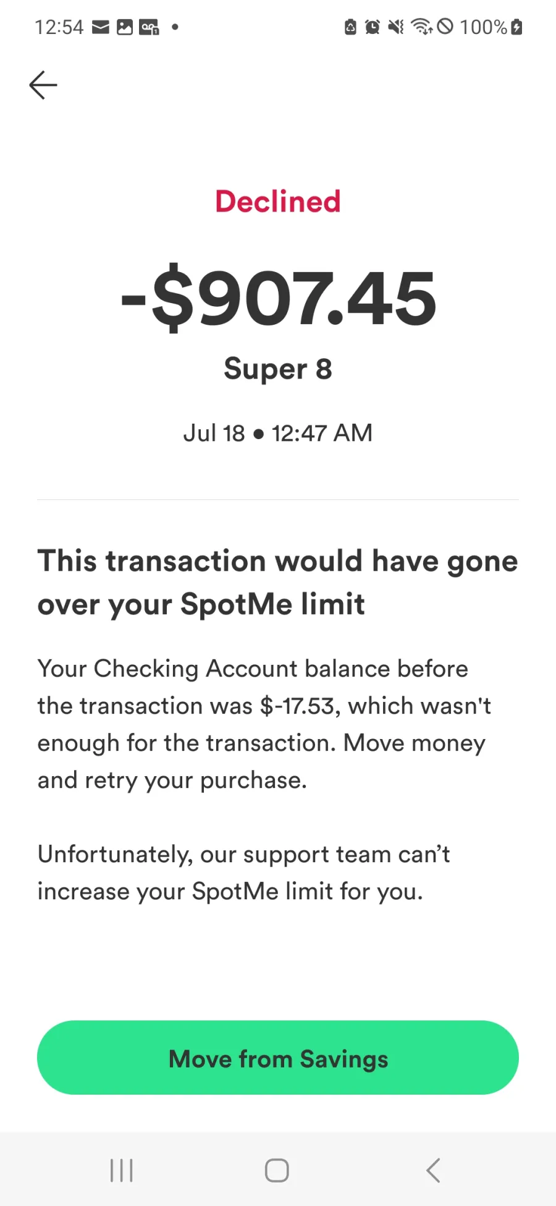Tap the mail notification icon in status bar
The width and height of the screenshot is (556, 1206).
(x=101, y=27)
